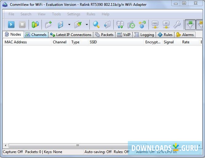This screenshot has height=158, width=205.
Task: Switch to the VoIP tab
Action: coord(124,35)
